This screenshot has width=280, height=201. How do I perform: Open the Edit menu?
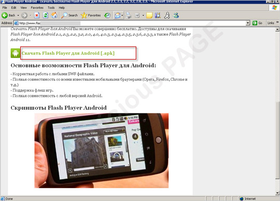coord(13,8)
